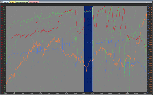The image size is (153, 95).
Task: Click the 30:00 mark on time axis
Action: pos(58,93)
